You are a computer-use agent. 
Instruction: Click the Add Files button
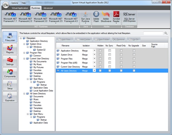tap(65, 39)
